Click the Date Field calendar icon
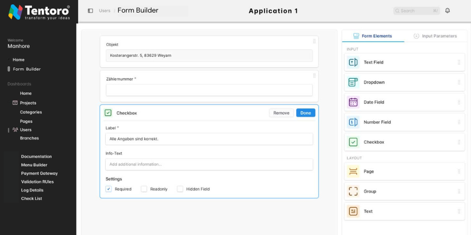 point(353,102)
